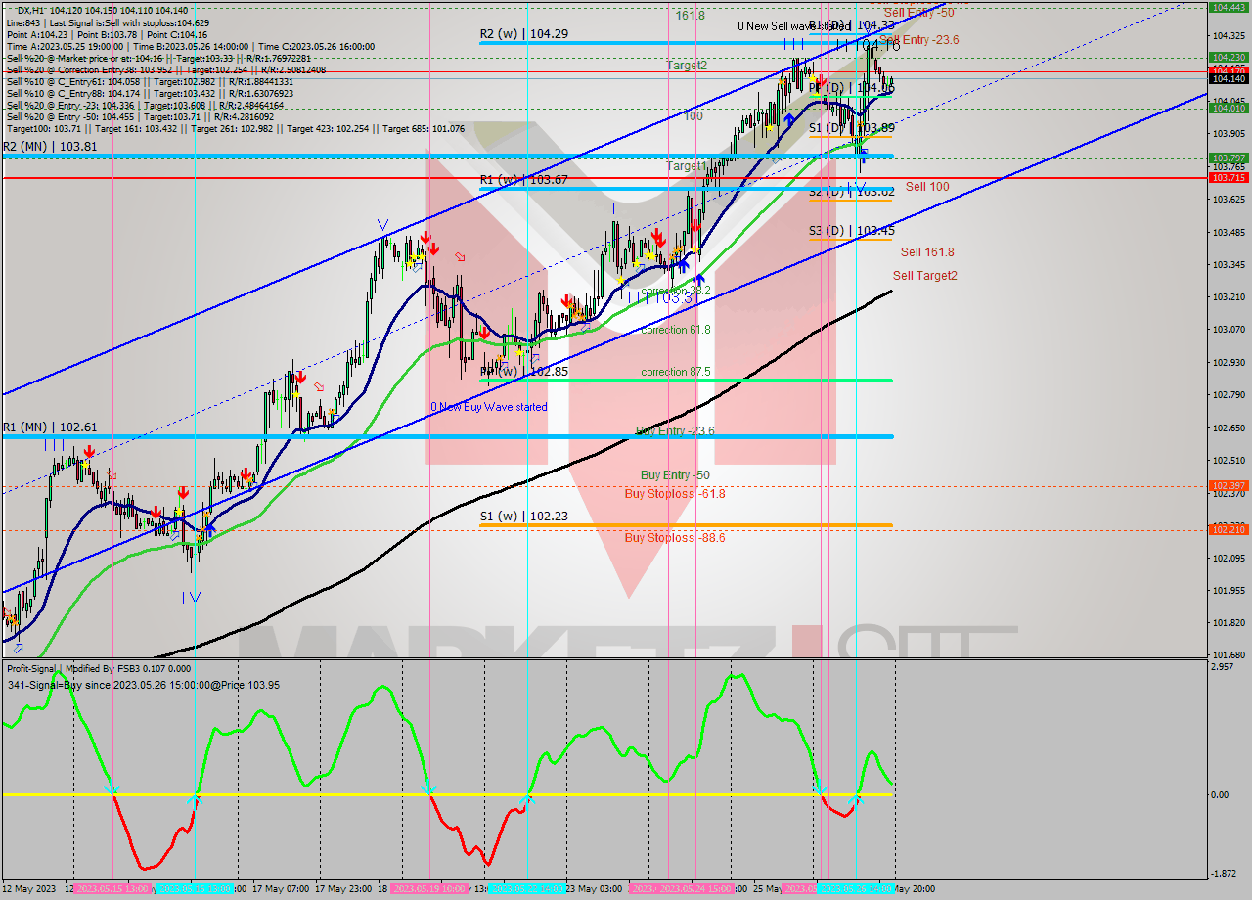This screenshot has width=1252, height=900.
Task: Click the 102.397 price tag on axis
Action: pos(1229,485)
